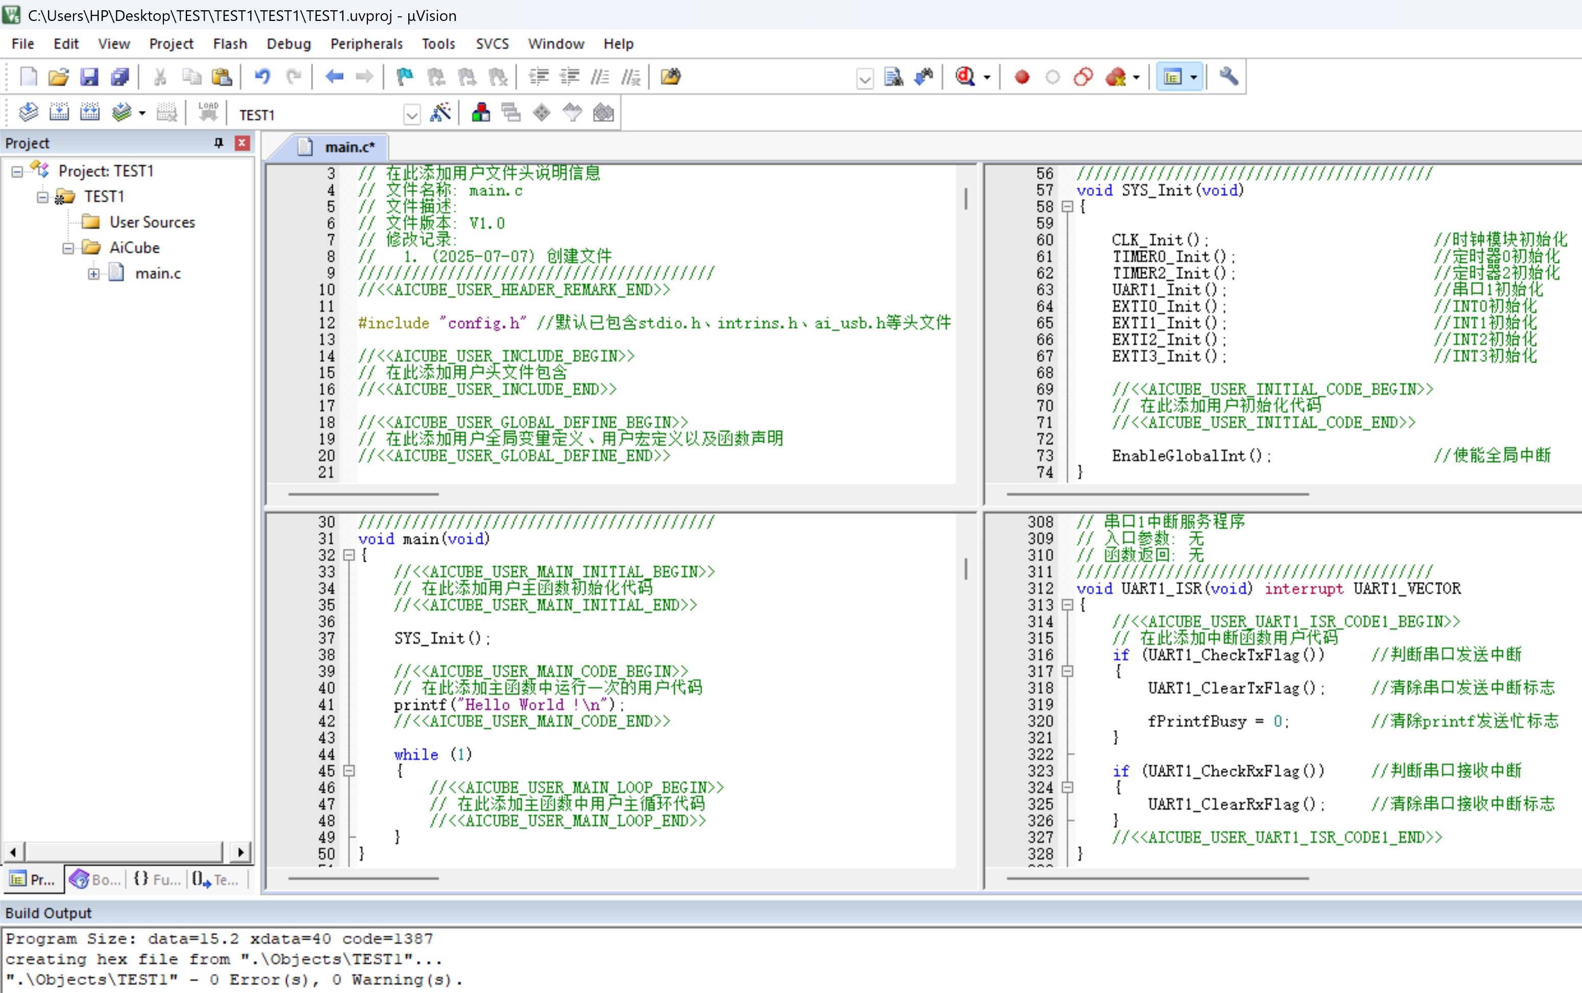Insert a bookmark with the flag icon

tap(405, 77)
